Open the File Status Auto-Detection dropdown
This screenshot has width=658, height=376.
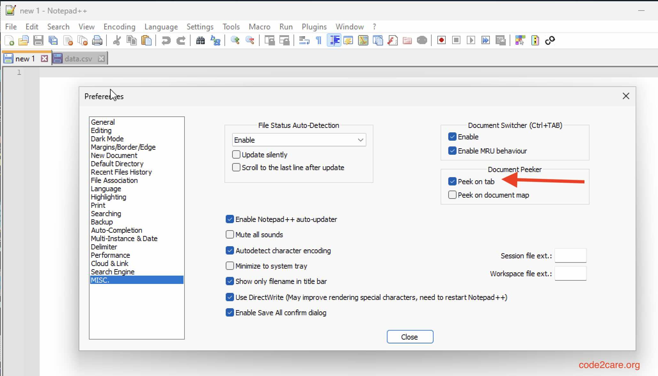(360, 140)
